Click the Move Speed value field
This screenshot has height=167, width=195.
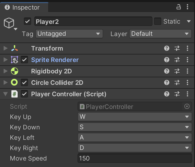(x=135, y=158)
